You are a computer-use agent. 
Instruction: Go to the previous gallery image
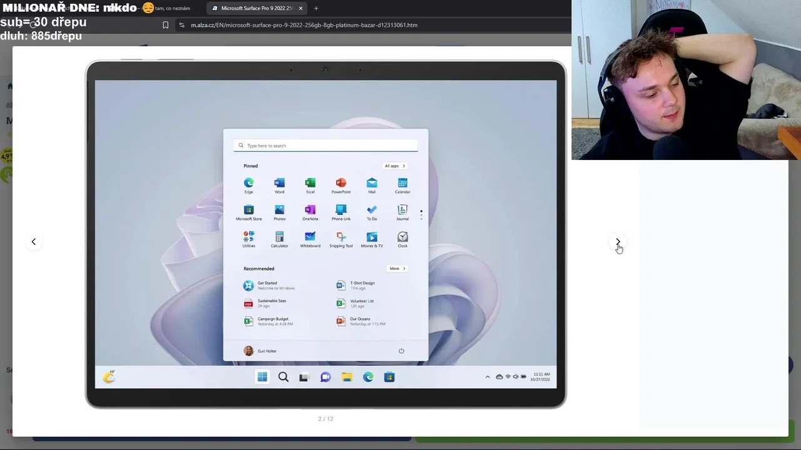[34, 242]
